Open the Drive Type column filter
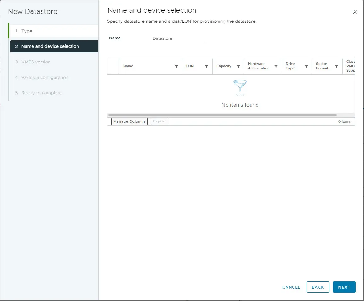364x301 pixels. (306, 67)
